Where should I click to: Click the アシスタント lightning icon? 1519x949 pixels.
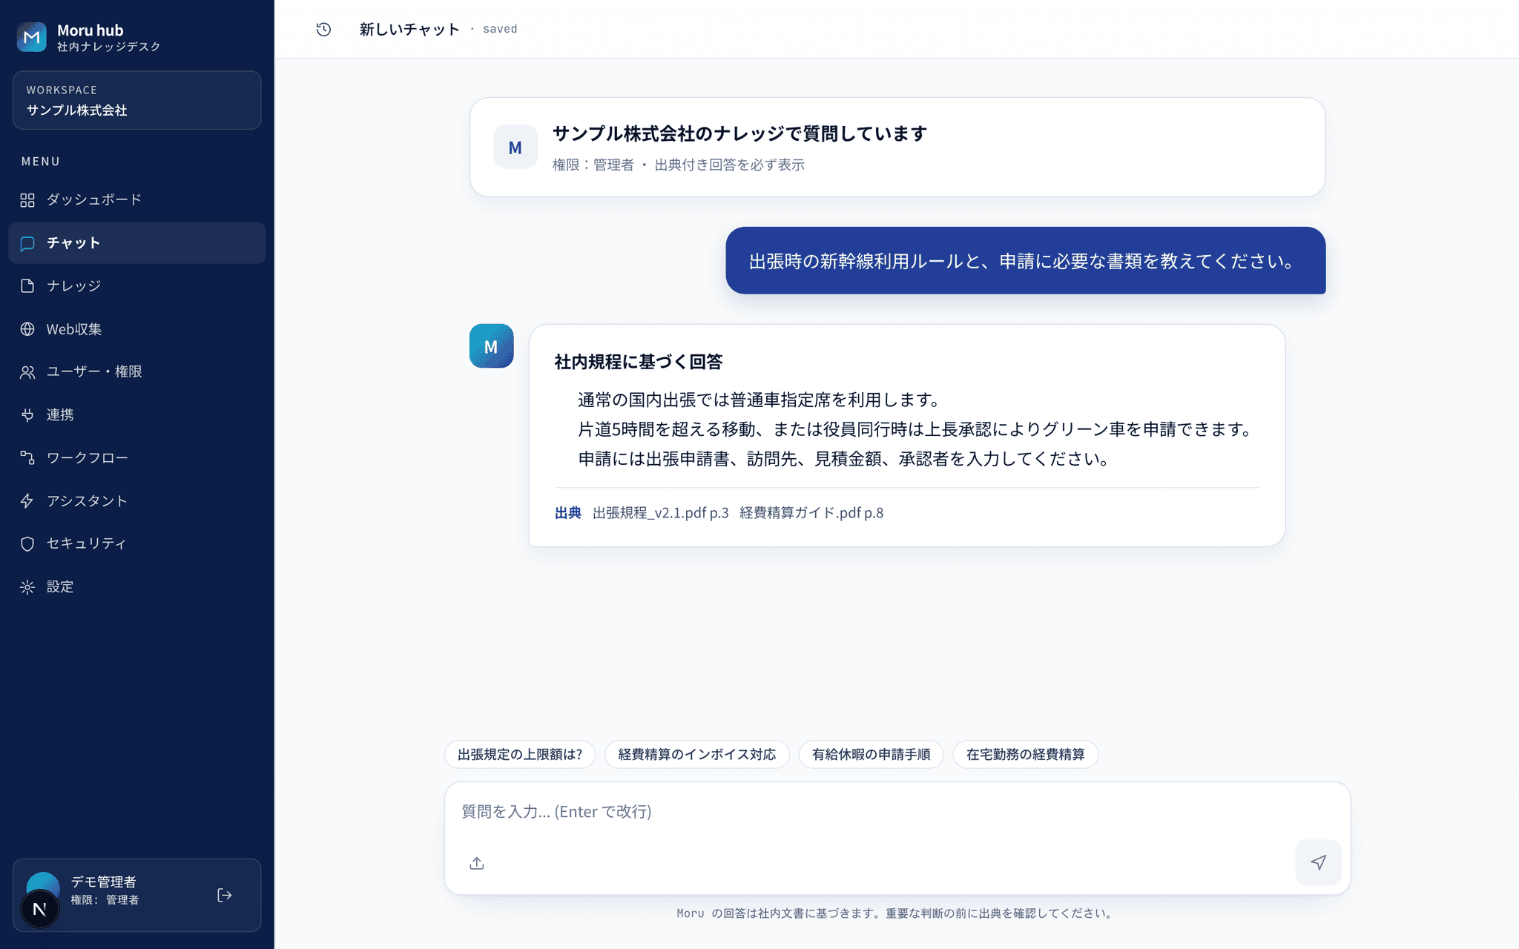click(27, 501)
